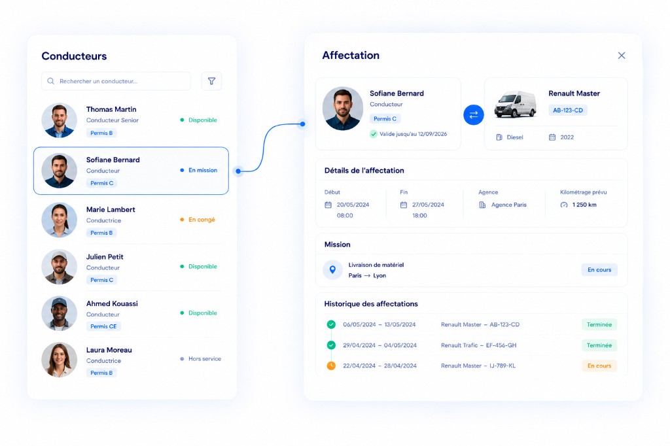This screenshot has height=446, width=670.
Task: Select Sofiane Bernard in the drivers list
Action: pos(131,171)
